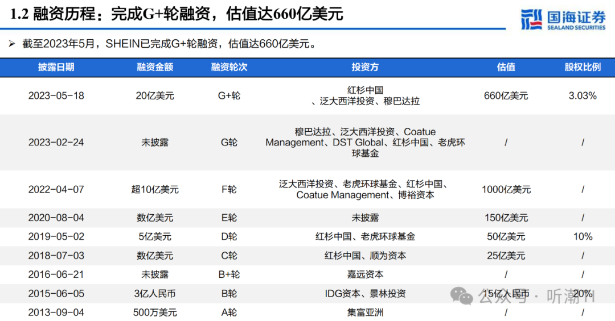Select amount cell '500万美元'
The image size is (615, 321).
point(155,313)
